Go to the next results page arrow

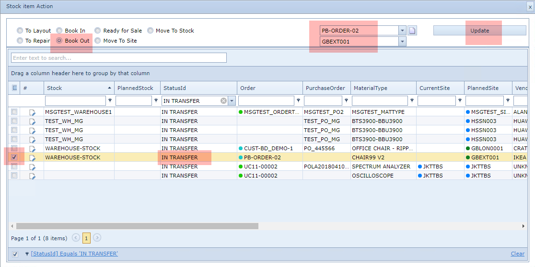click(x=97, y=238)
